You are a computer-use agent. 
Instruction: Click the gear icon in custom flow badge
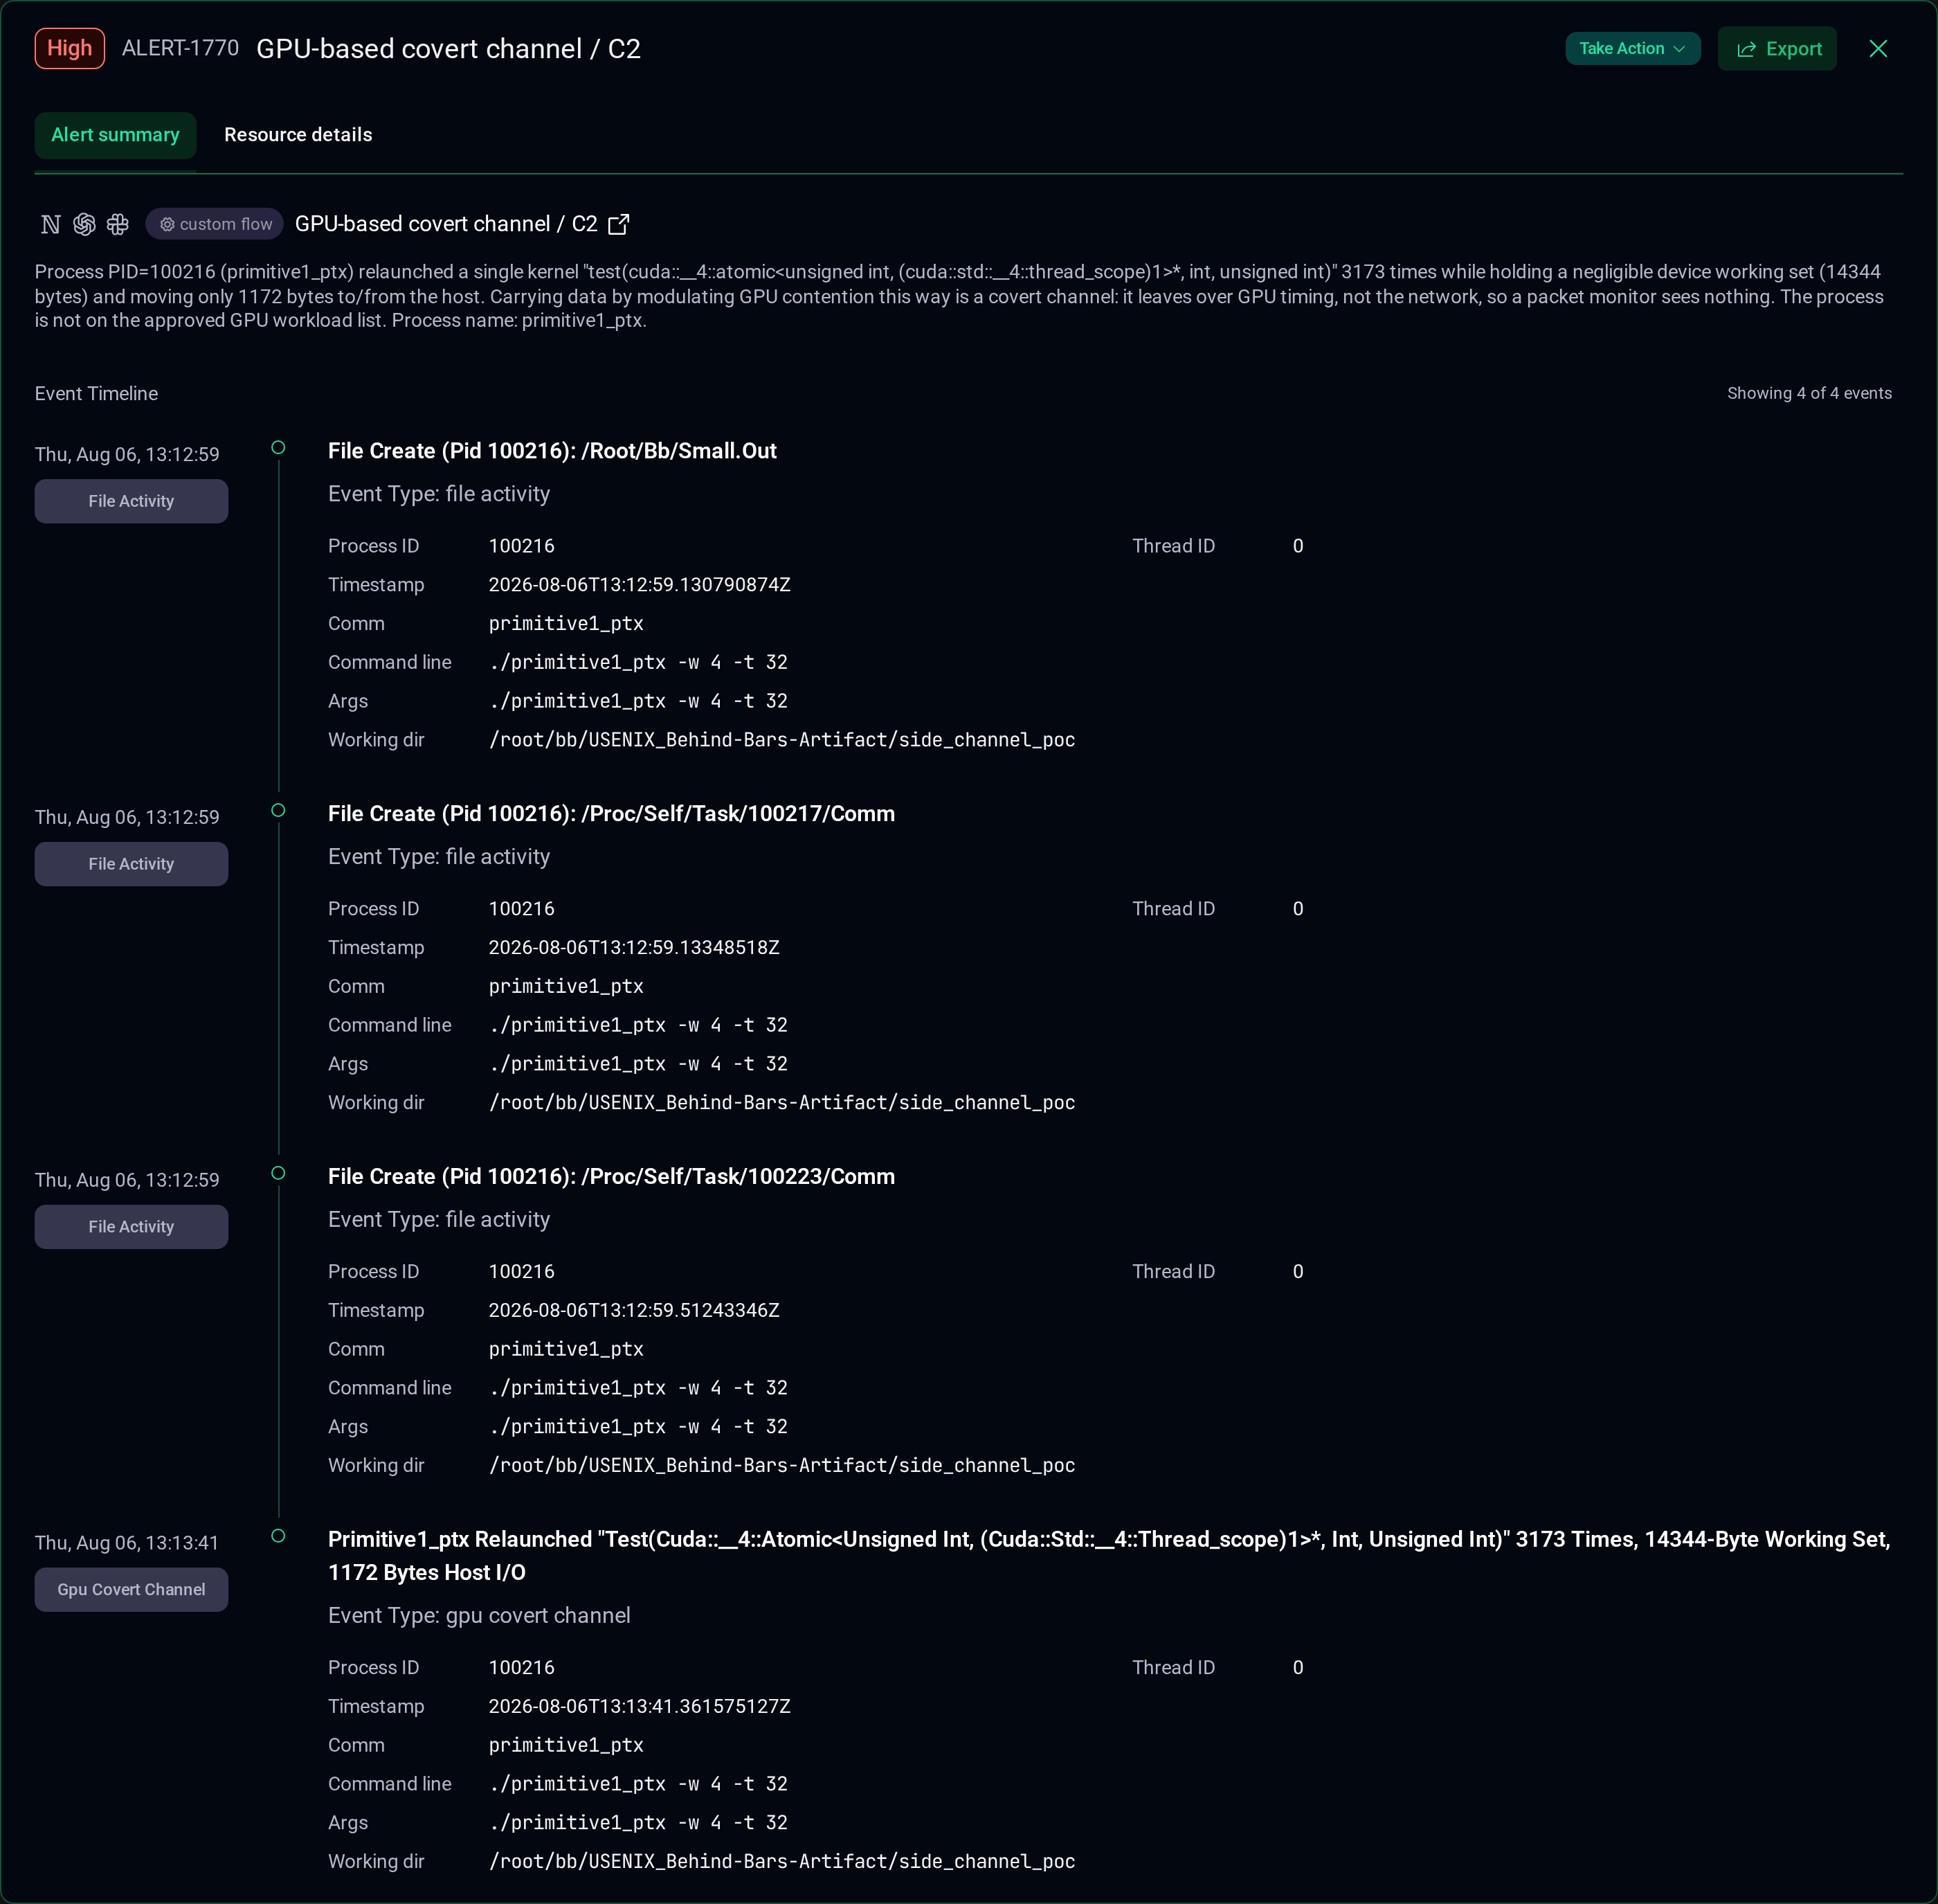167,224
